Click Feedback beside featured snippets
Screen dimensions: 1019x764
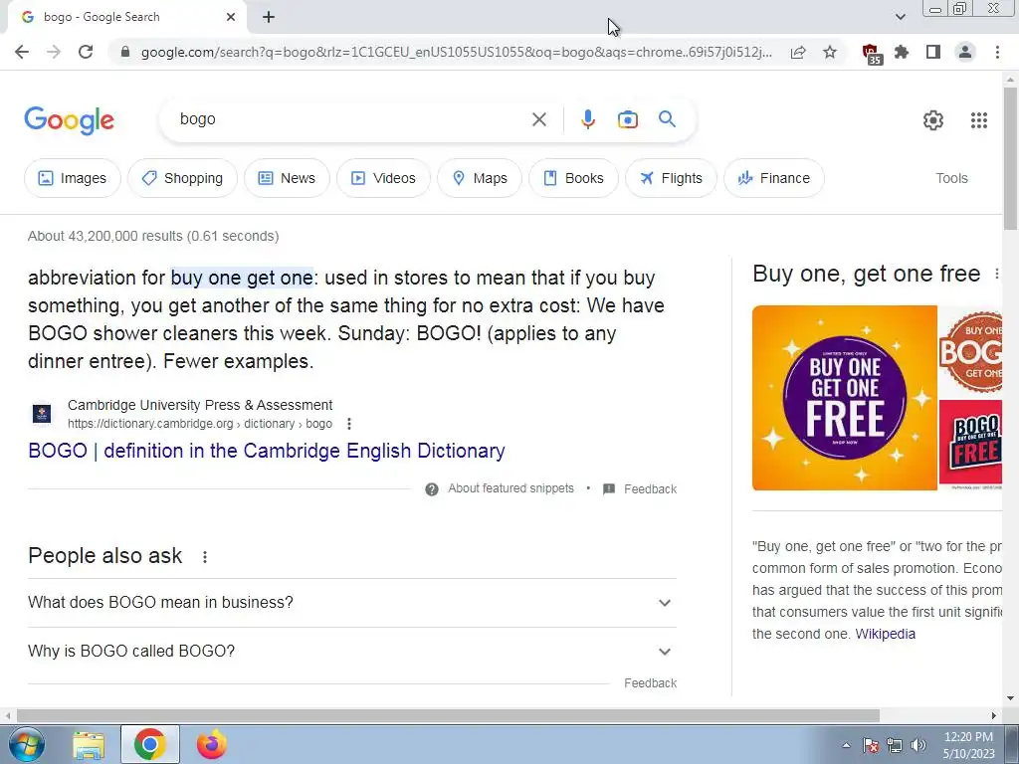(x=650, y=489)
